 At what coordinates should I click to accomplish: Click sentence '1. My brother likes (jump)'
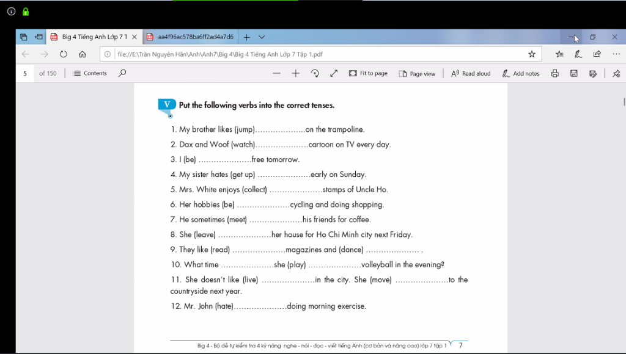tap(268, 129)
